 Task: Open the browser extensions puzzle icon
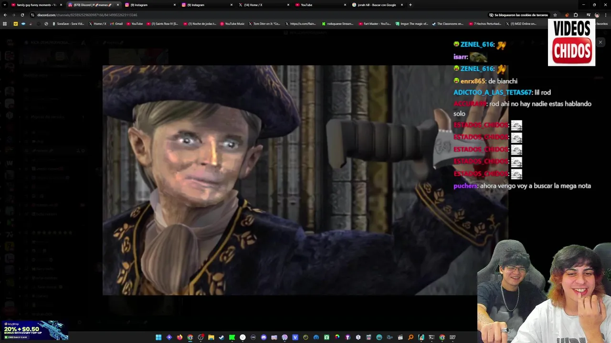pos(576,15)
